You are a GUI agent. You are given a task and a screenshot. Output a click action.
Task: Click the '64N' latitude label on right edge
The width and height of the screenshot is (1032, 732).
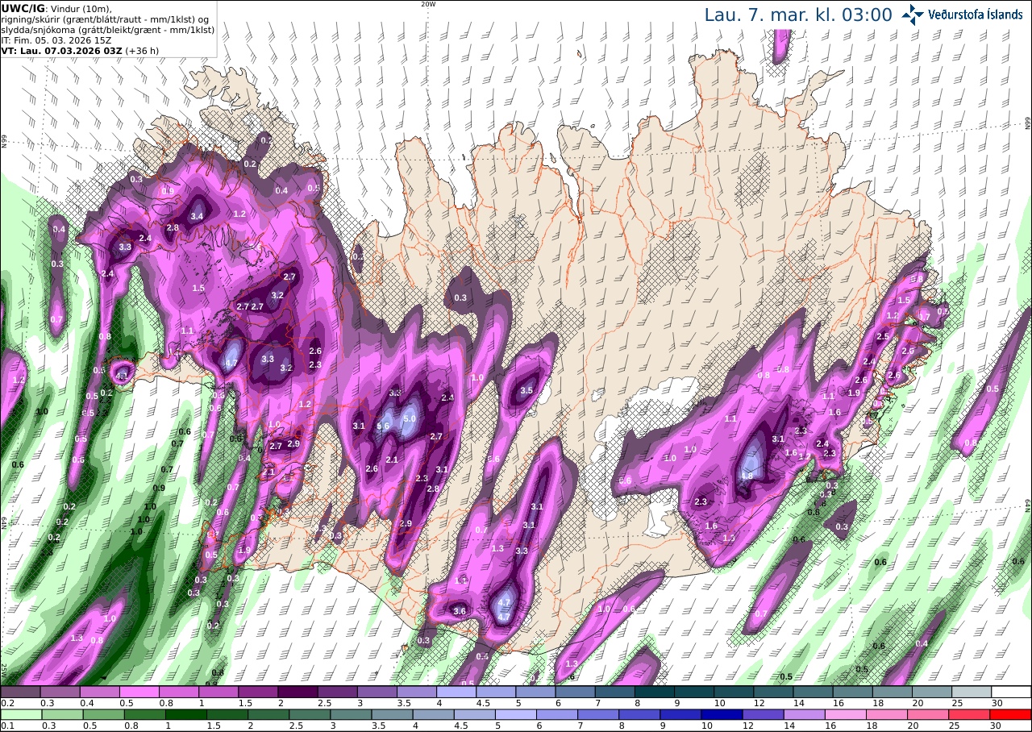click(x=1028, y=505)
